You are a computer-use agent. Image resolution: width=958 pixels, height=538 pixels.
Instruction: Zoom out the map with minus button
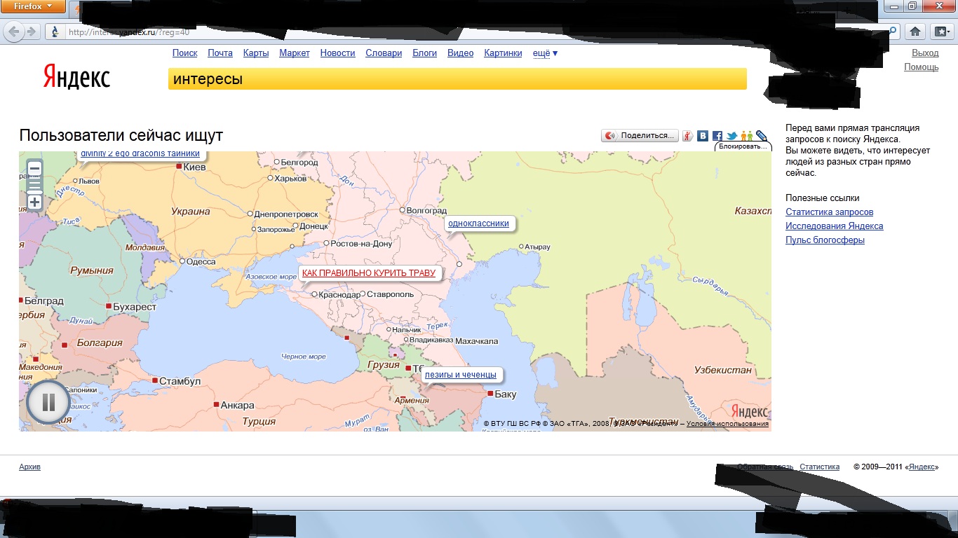pos(34,168)
